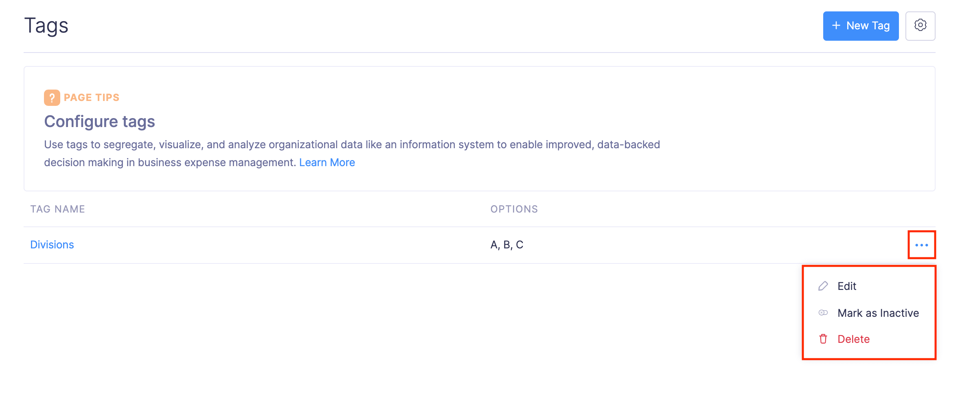This screenshot has width=960, height=408.
Task: Choose Edit from the tag menu
Action: (847, 286)
